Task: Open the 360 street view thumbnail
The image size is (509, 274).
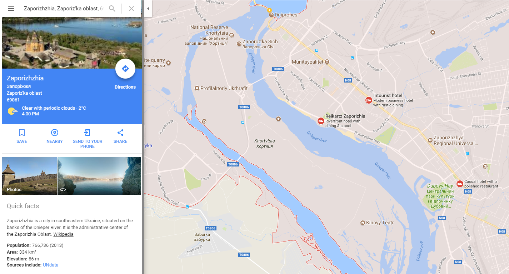Action: [x=99, y=176]
